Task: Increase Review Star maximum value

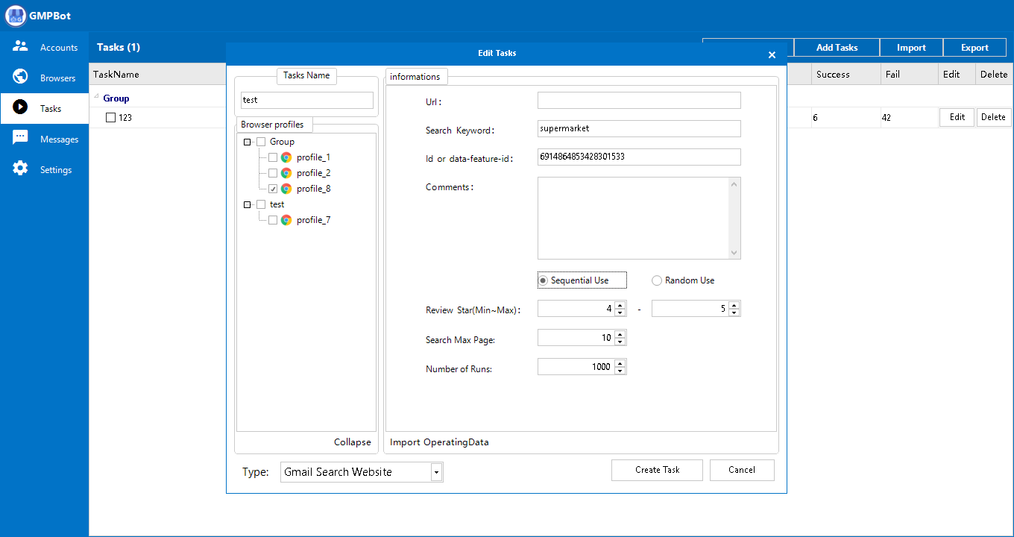Action: click(x=734, y=305)
